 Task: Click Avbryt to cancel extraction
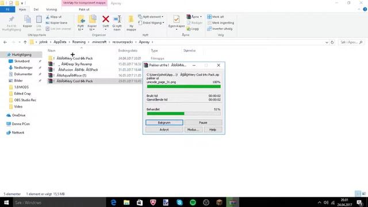click(164, 129)
